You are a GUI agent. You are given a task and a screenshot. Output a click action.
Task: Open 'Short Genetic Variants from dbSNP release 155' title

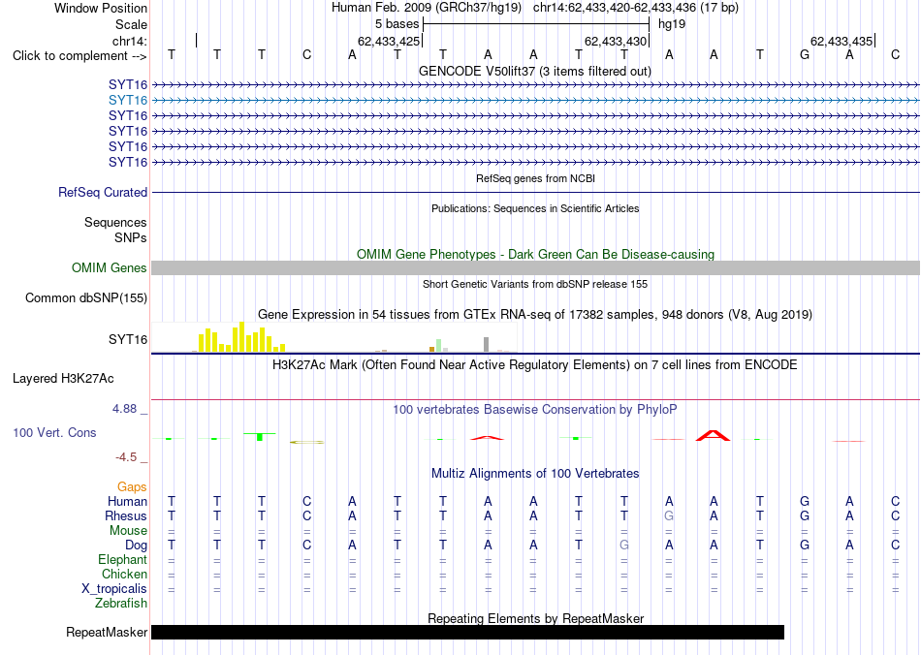[x=535, y=284]
